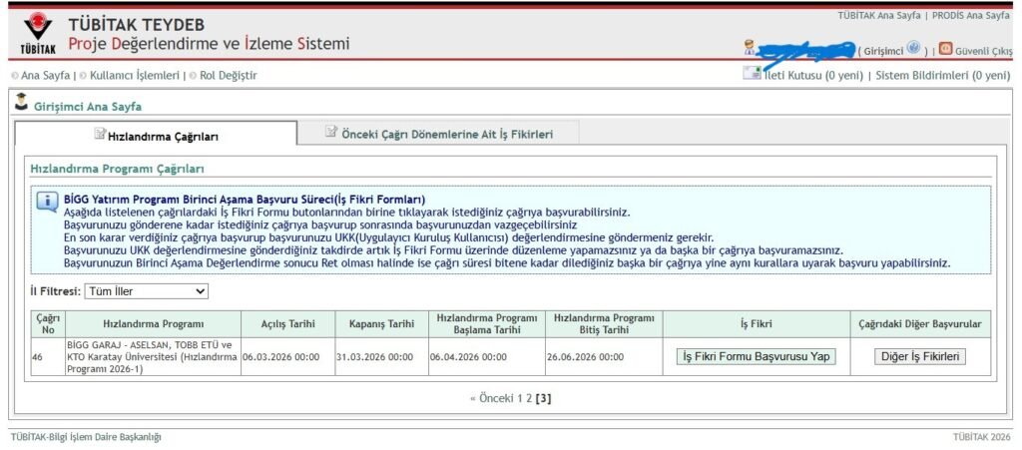The width and height of the screenshot is (1022, 450).
Task: Click the round role icon next to Girişimci
Action: pyautogui.click(x=913, y=48)
